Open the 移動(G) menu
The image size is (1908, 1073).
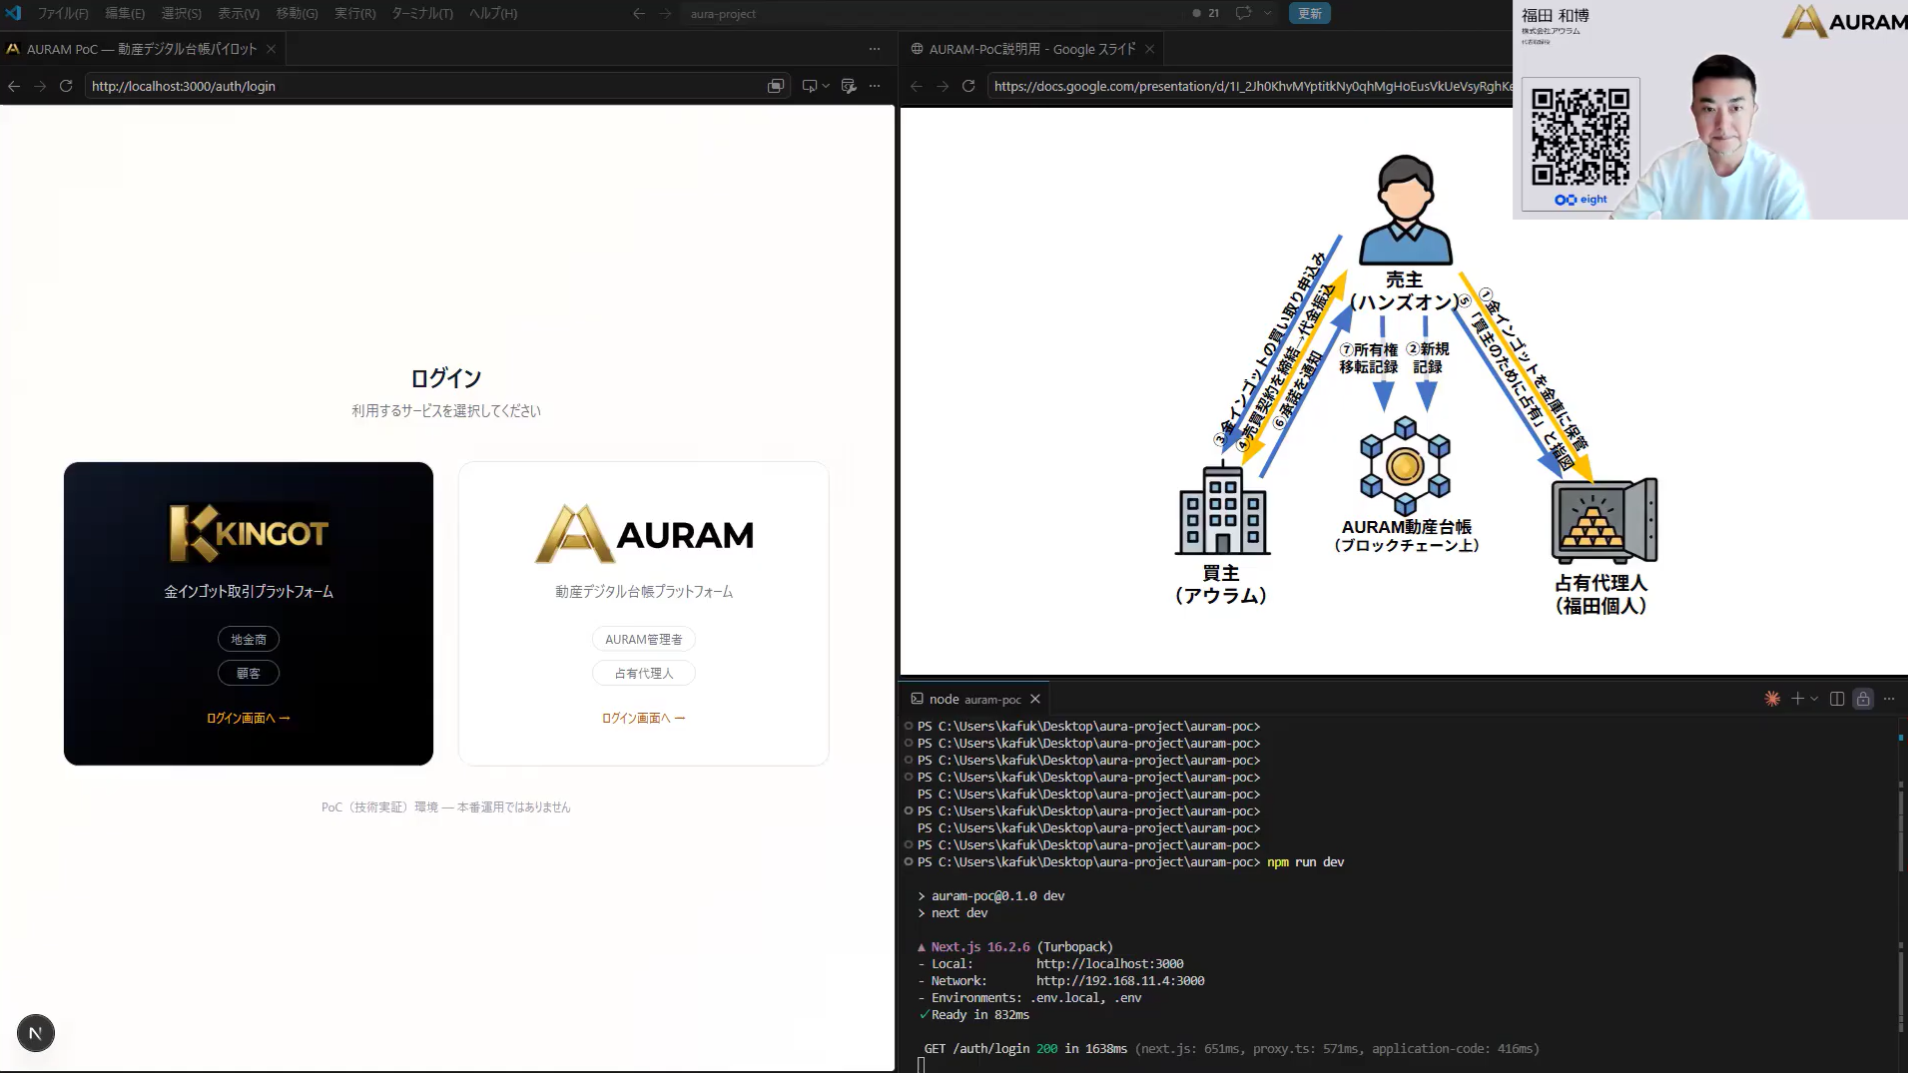[297, 13]
